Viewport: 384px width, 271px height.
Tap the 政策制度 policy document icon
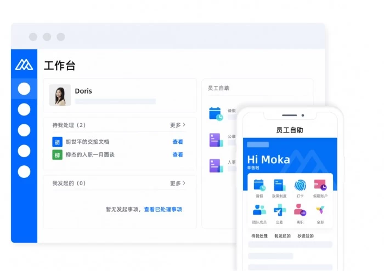pyautogui.click(x=280, y=186)
